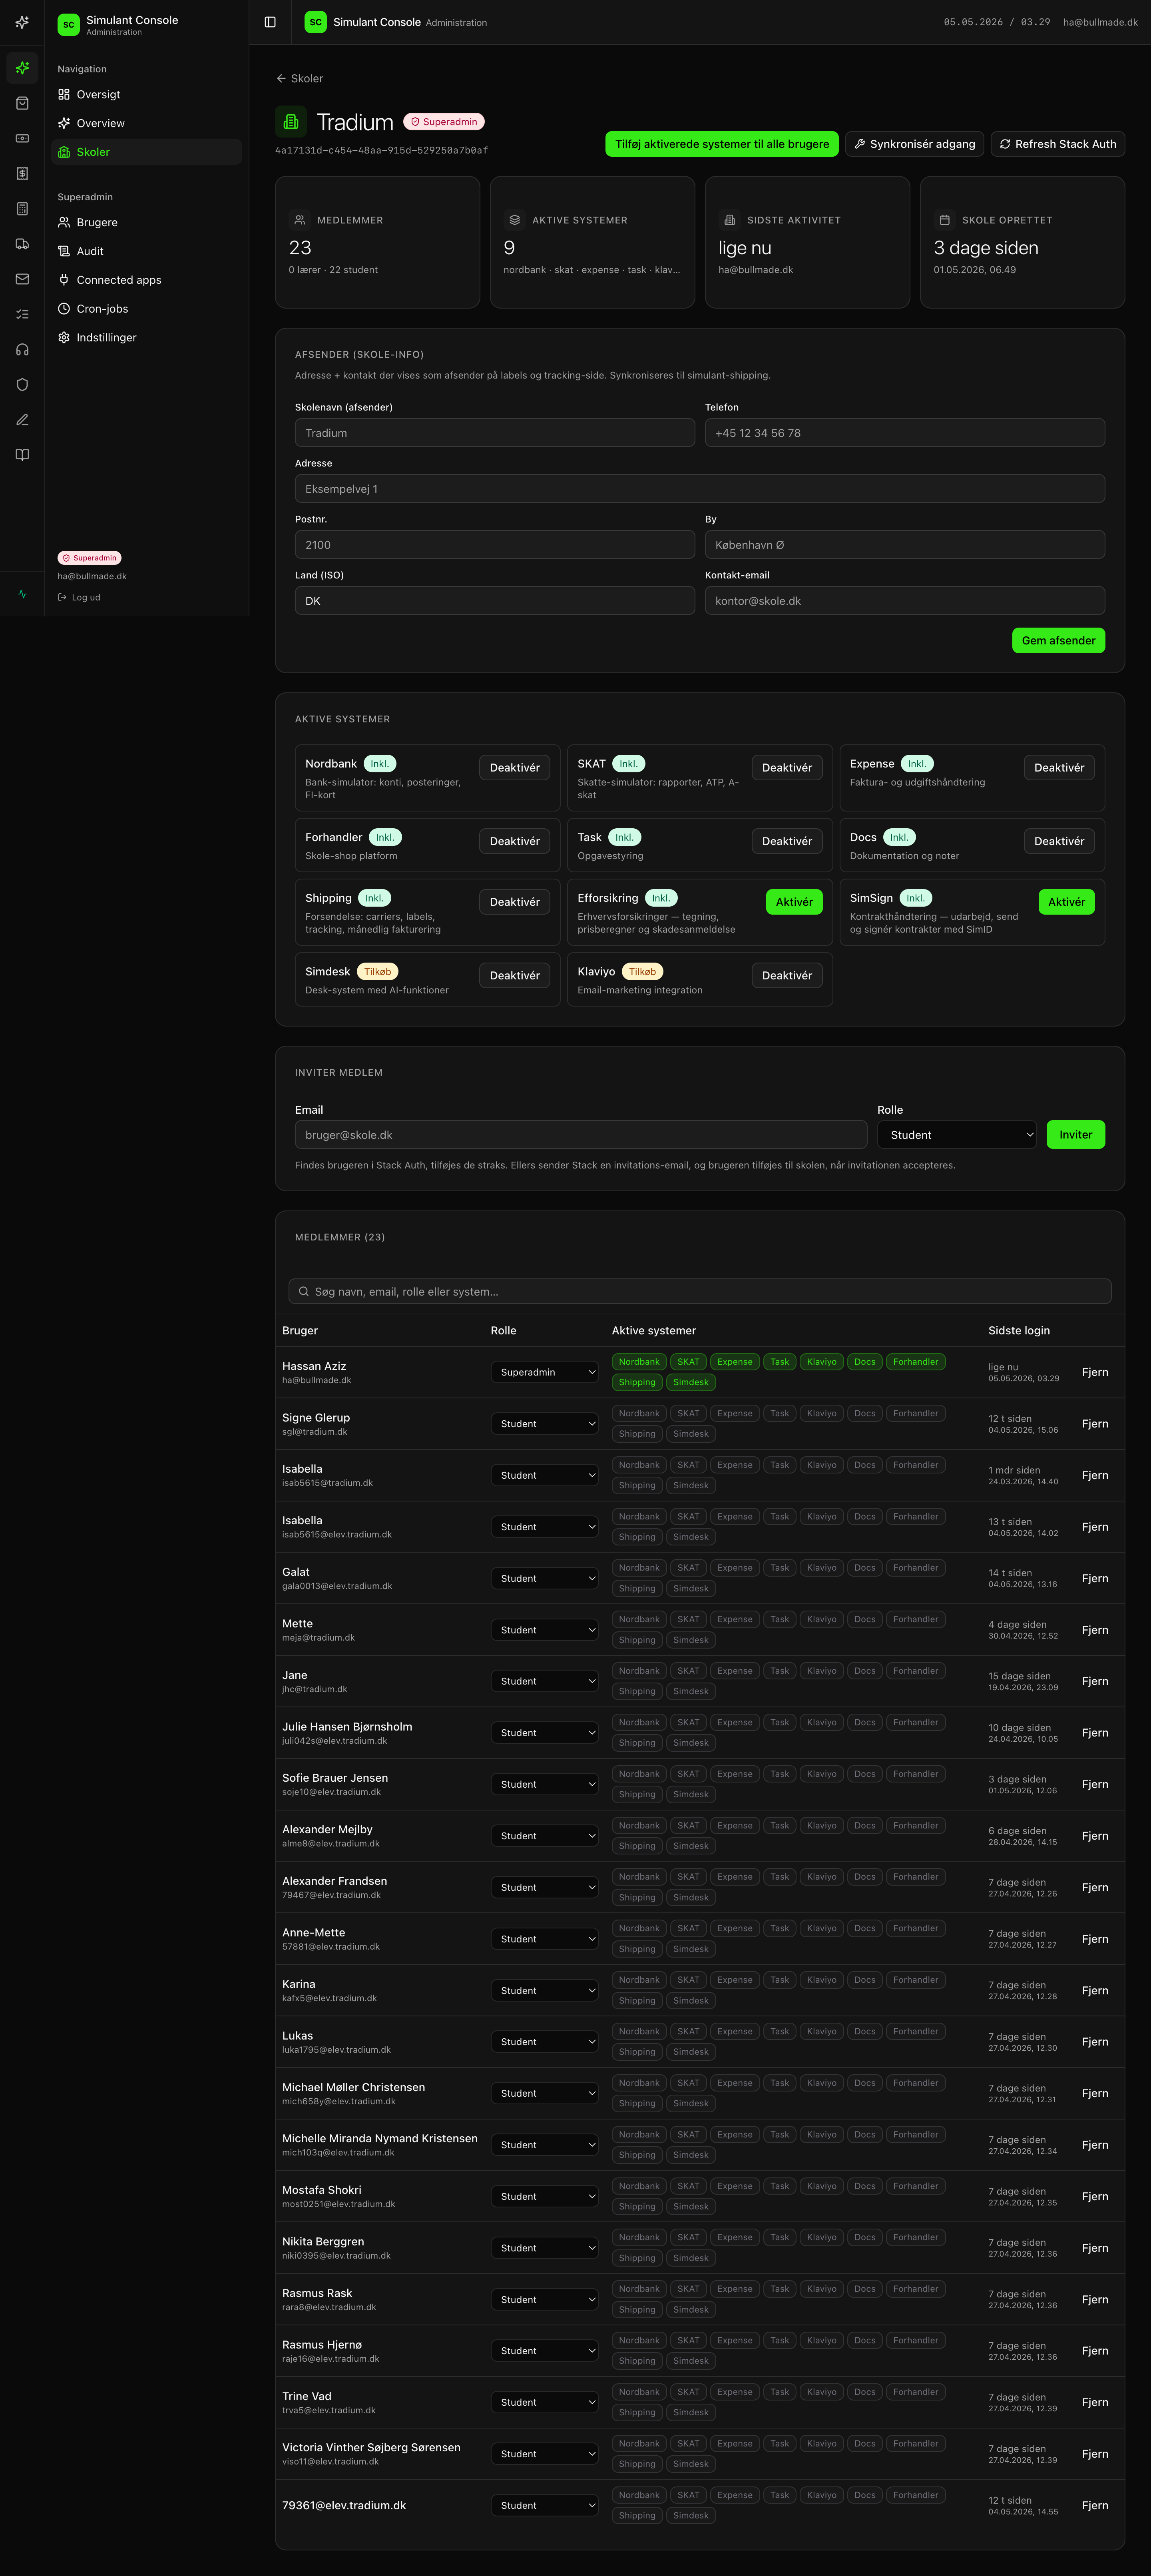The height and width of the screenshot is (2576, 1151).
Task: Open Signe Glerup's role dropdown
Action: point(545,1424)
